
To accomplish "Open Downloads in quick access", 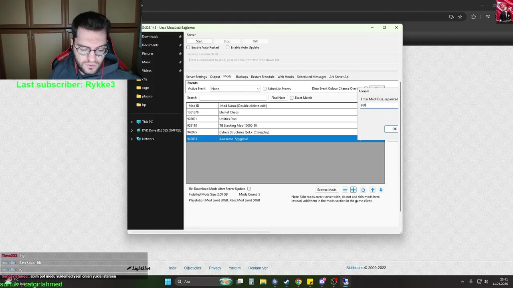I will tap(150, 36).
